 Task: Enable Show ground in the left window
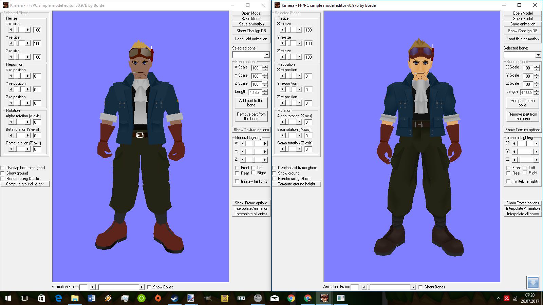pos(3,173)
